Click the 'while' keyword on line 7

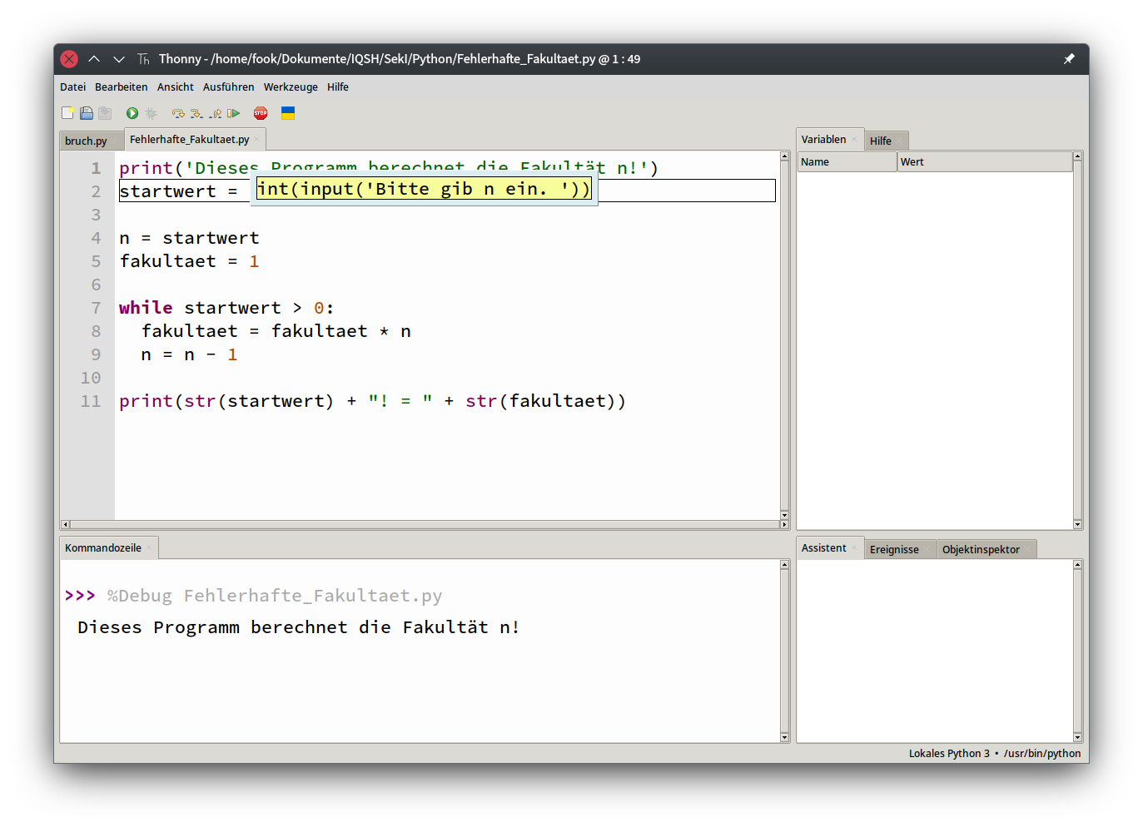(x=146, y=308)
